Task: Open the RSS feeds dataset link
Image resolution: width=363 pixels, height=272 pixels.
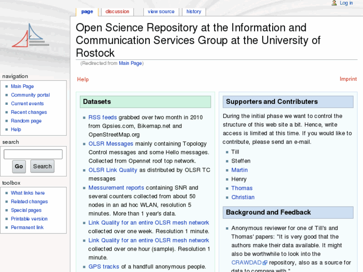Action: pyautogui.click(x=102, y=117)
